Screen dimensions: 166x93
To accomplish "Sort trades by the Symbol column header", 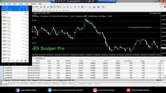I will pyautogui.click(x=68, y=61).
